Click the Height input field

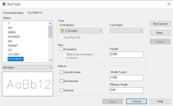point(127,55)
